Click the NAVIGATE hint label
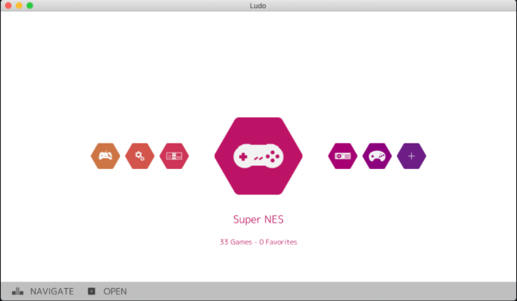The width and height of the screenshot is (517, 301). click(52, 292)
